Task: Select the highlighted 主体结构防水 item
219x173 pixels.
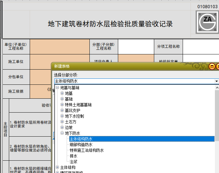Action: coord(81,139)
